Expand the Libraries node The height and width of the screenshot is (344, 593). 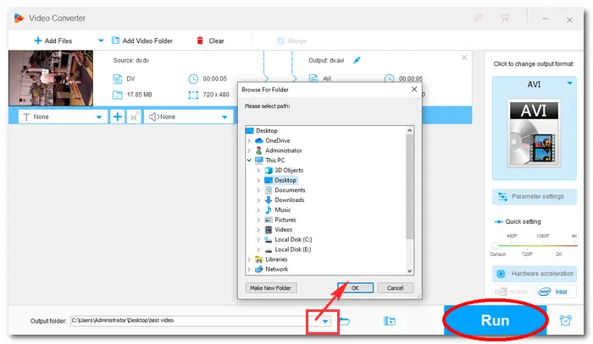point(249,259)
